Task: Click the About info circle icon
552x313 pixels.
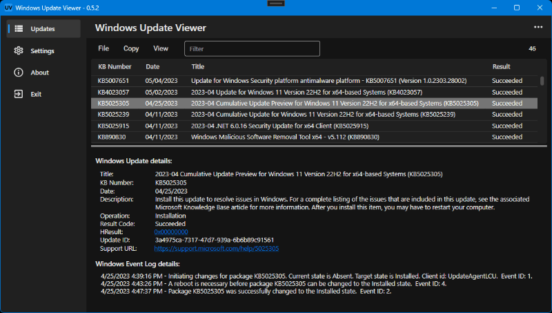Action: coord(19,73)
